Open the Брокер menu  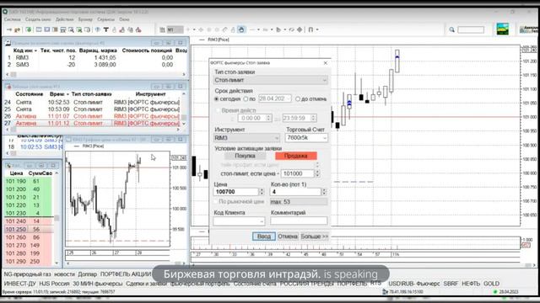(x=85, y=19)
